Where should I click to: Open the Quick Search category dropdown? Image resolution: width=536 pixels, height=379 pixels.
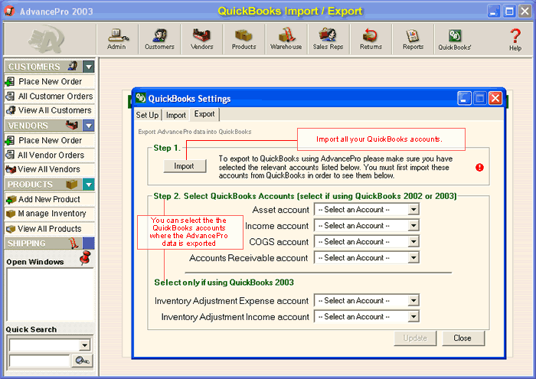coord(84,345)
